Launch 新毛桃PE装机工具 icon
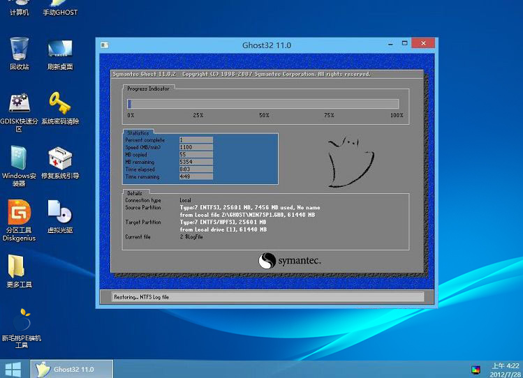 [x=22, y=328]
